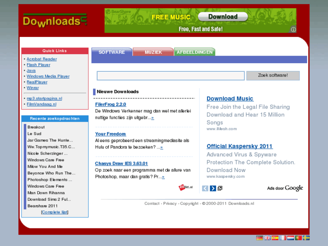Switch language via the British flag
328x246 pixels.
click(267, 238)
